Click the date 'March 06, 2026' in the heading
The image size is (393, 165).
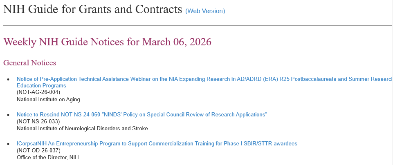[x=177, y=42]
